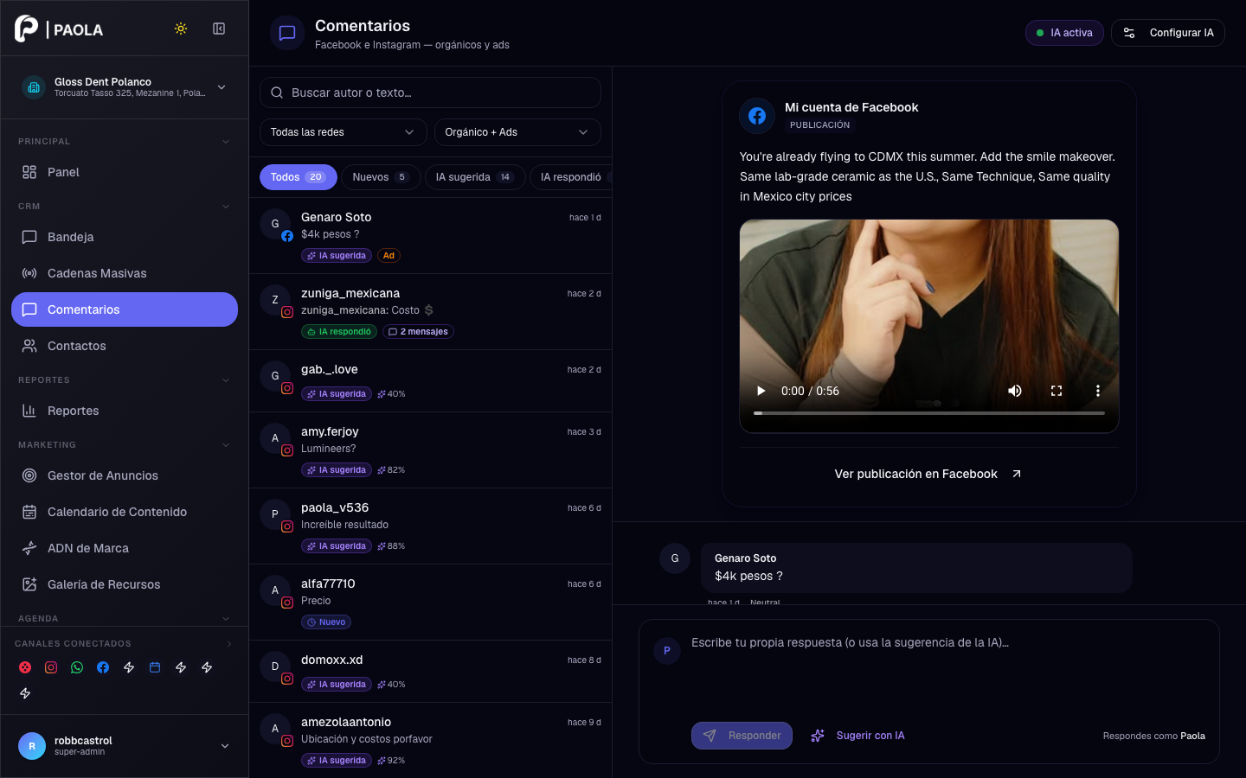Open the WhatsApp connected channel icon
Image resolution: width=1246 pixels, height=778 pixels.
click(x=77, y=667)
